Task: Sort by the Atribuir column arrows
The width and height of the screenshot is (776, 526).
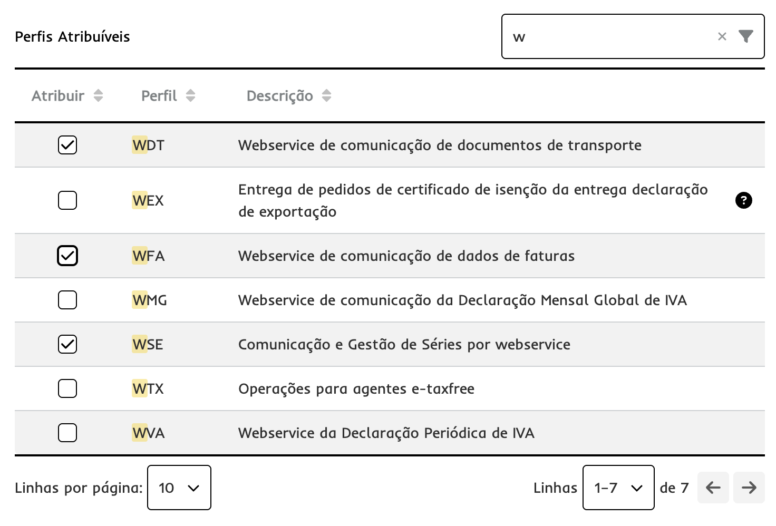Action: [98, 95]
